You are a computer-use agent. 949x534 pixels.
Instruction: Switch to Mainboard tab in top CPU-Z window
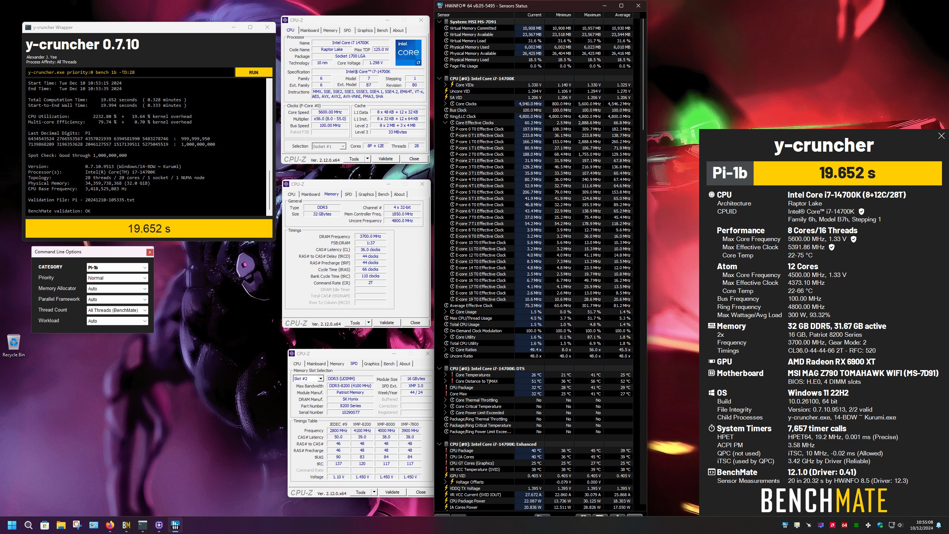(x=309, y=30)
